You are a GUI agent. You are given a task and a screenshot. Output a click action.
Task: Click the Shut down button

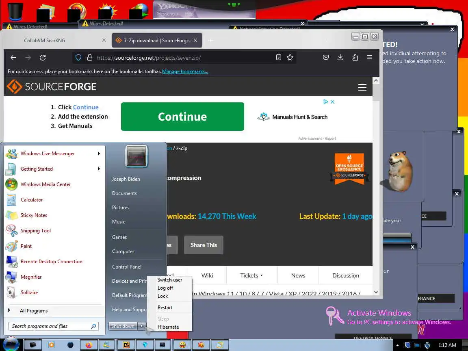pos(123,326)
